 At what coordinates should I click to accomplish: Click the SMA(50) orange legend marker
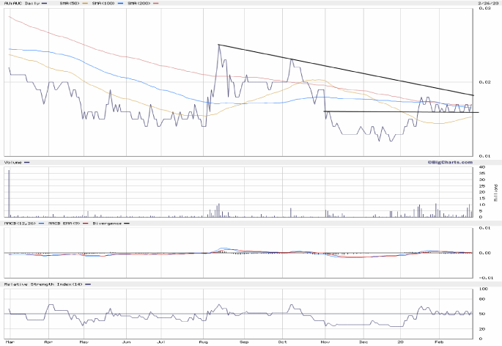click(84, 4)
